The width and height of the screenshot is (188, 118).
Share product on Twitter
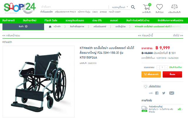click(164, 93)
